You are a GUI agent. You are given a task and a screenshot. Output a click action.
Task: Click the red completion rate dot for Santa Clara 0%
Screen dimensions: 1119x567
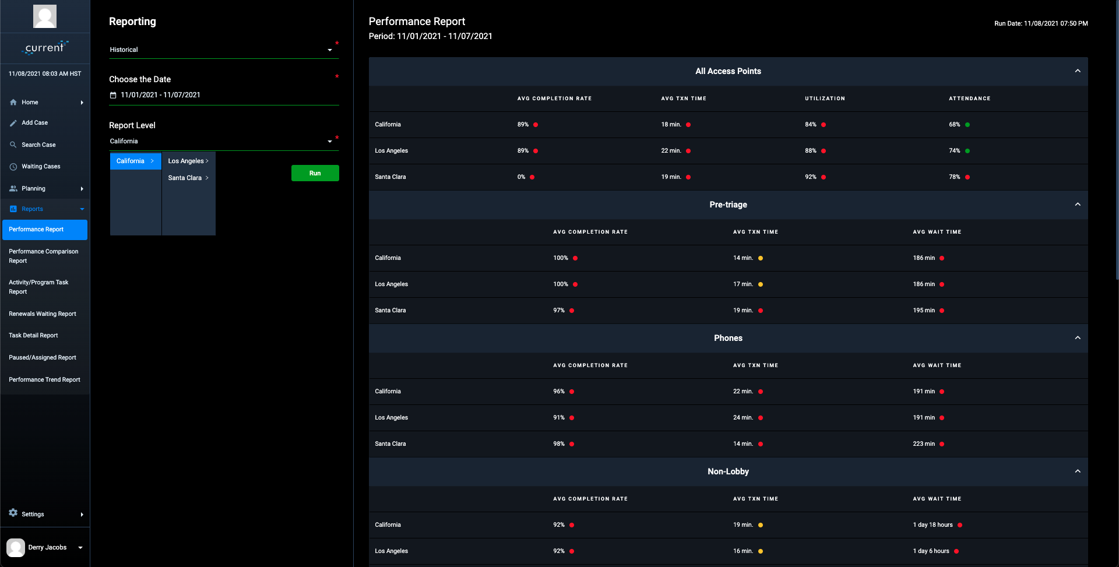(x=532, y=177)
